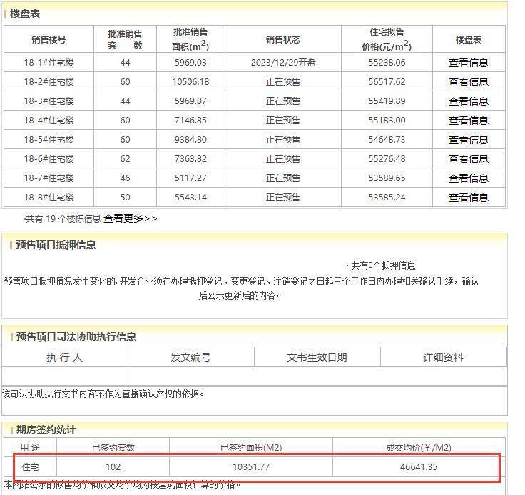View details link for 18-7#住宅楼

click(x=468, y=178)
